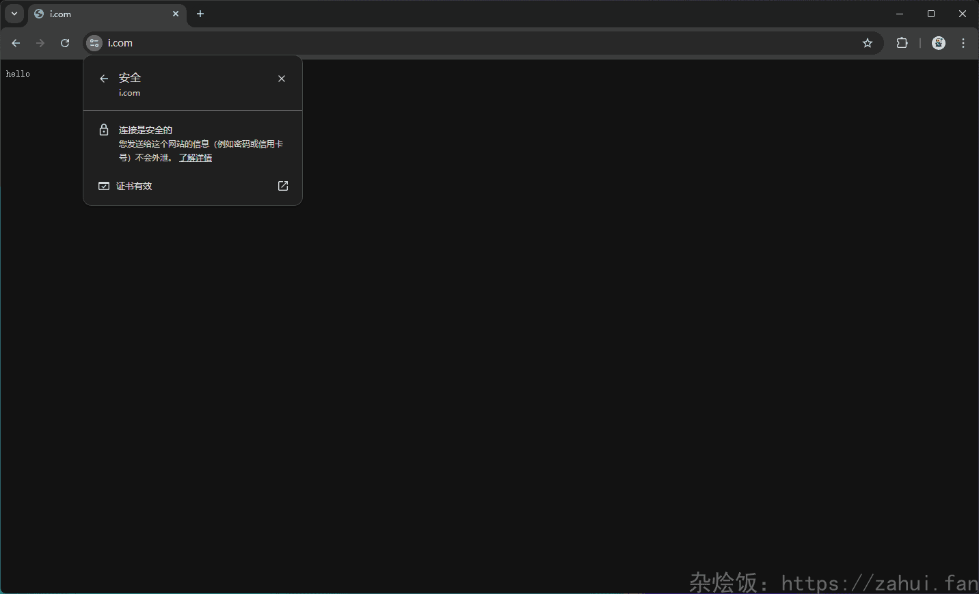
Task: Open a new tab
Action: 200,14
